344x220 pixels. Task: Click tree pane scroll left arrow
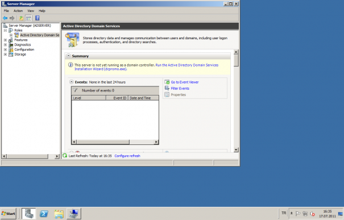(x=4, y=156)
